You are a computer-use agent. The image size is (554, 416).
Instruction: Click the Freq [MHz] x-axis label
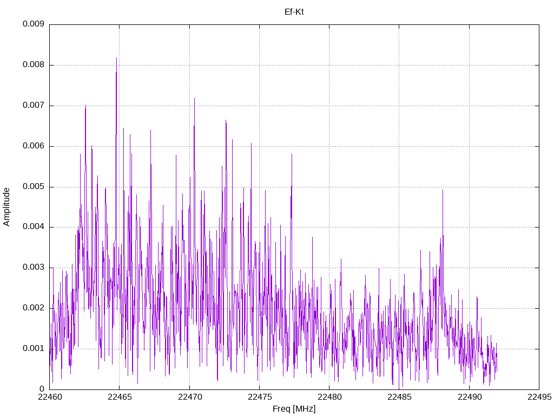pos(294,409)
